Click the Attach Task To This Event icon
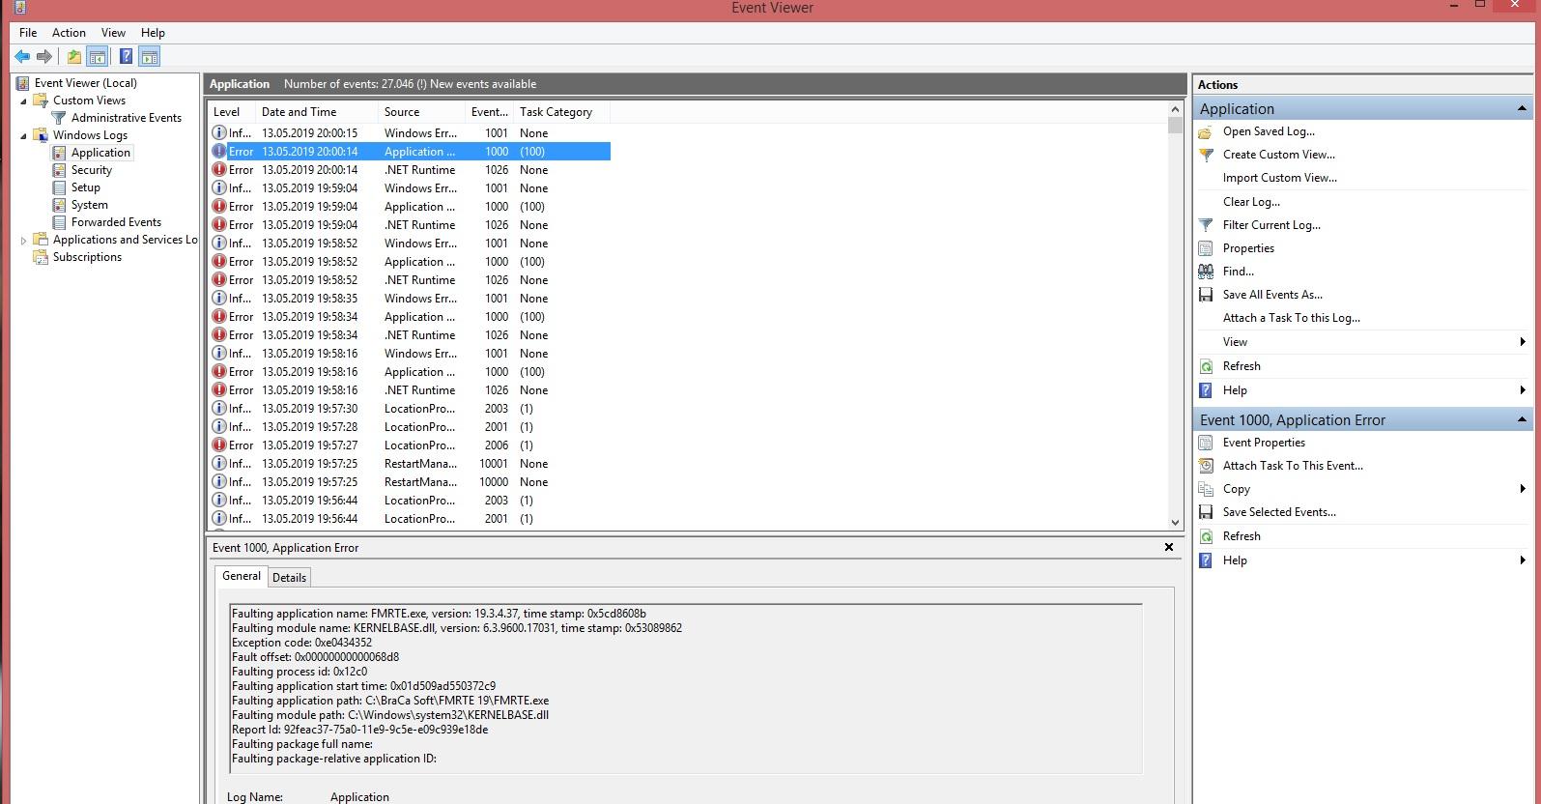1541x804 pixels. click(1206, 466)
